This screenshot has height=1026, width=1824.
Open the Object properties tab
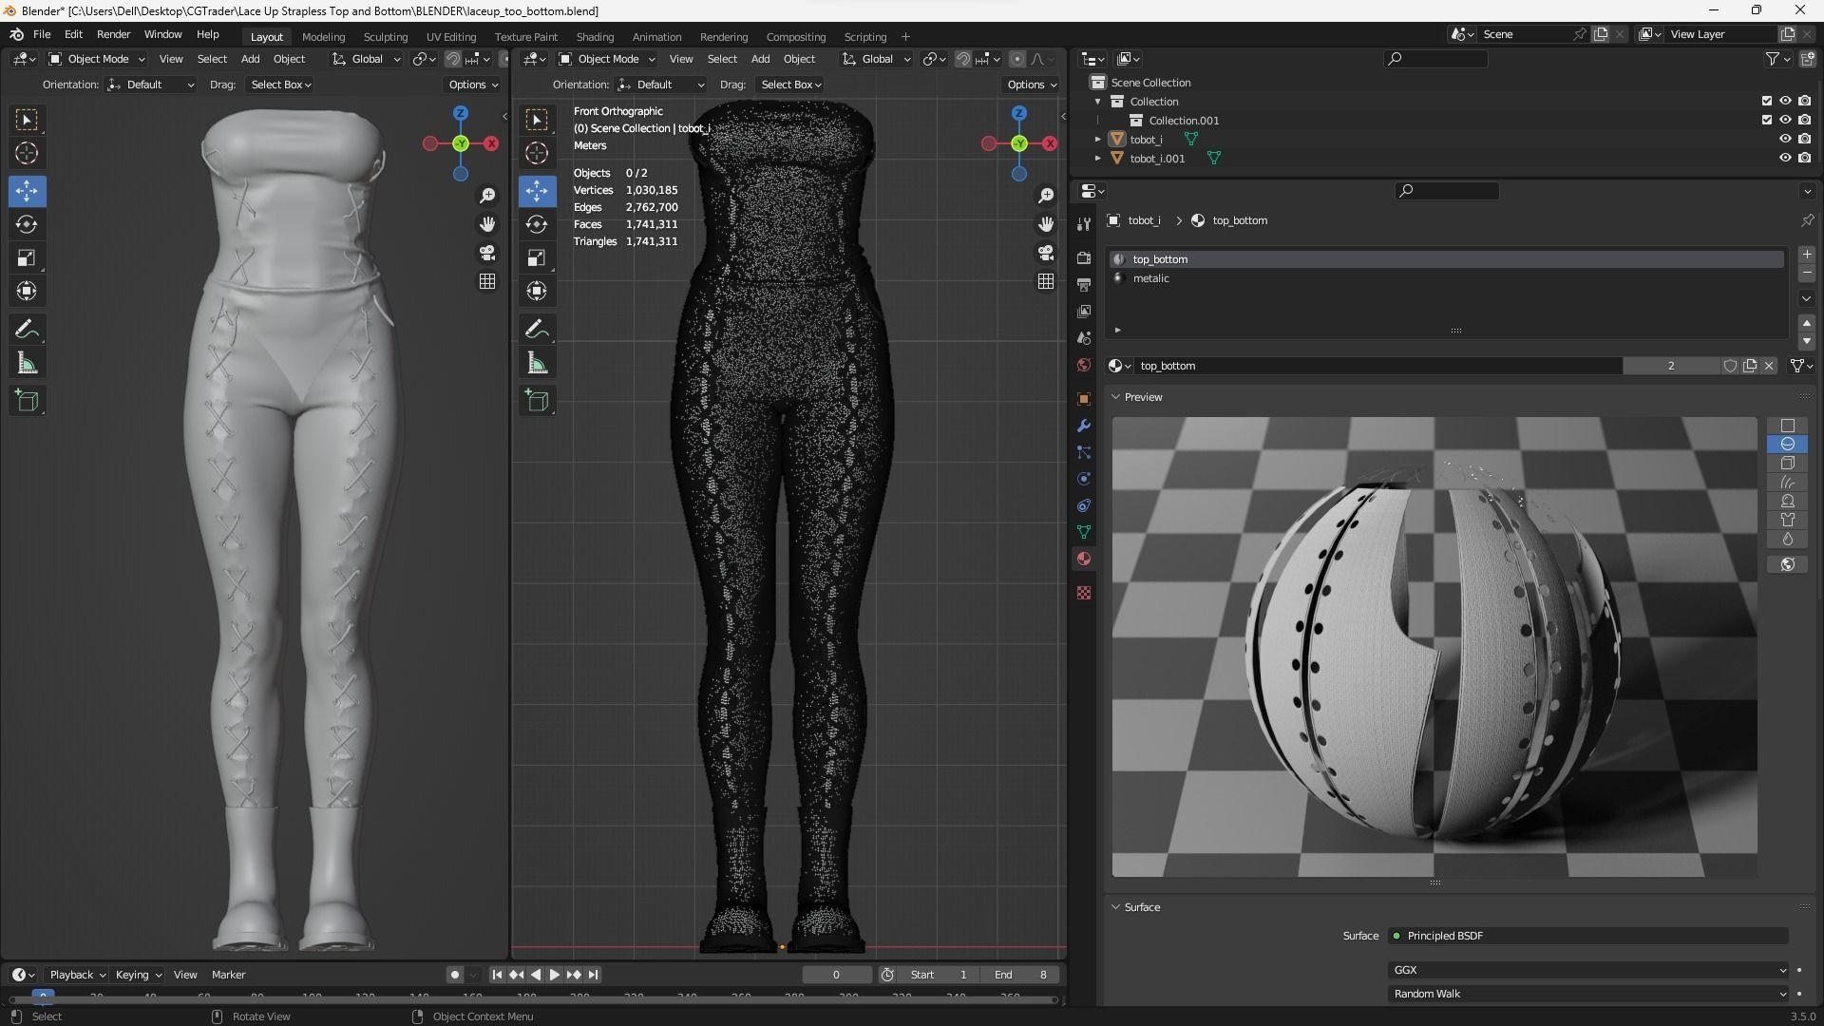pyautogui.click(x=1084, y=399)
